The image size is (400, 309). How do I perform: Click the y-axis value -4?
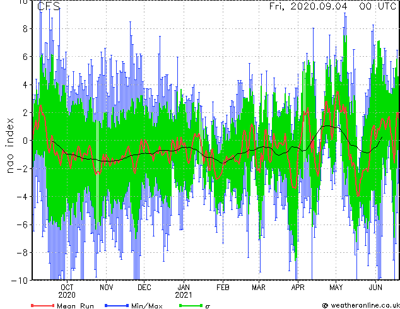(x=22, y=197)
